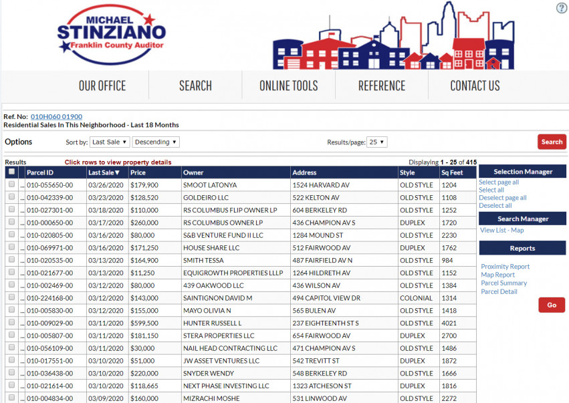Check the box for parcel 010-042339-00

pyautogui.click(x=11, y=196)
